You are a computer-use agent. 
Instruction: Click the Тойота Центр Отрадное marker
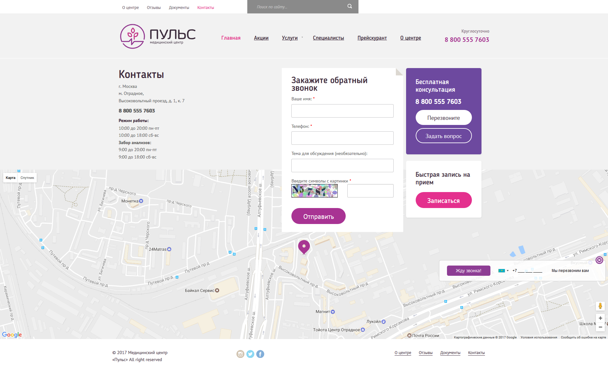tap(363, 330)
